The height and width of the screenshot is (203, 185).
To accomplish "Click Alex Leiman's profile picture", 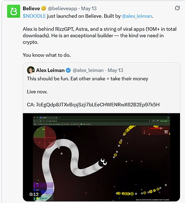I will (x=31, y=70).
